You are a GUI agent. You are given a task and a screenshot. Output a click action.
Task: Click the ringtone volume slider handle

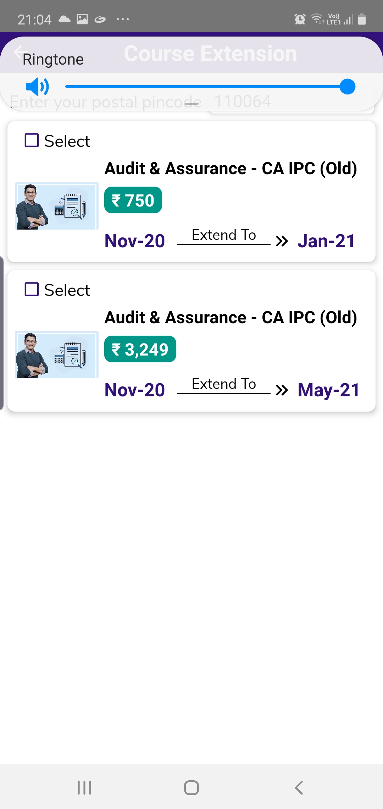[x=348, y=87]
